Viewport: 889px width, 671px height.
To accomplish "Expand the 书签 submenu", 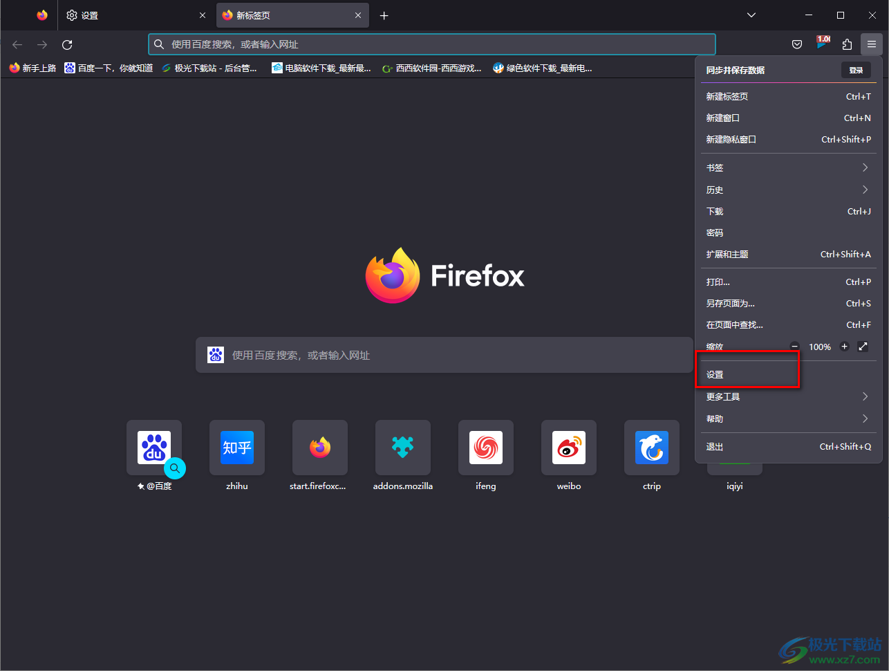I will 788,167.
